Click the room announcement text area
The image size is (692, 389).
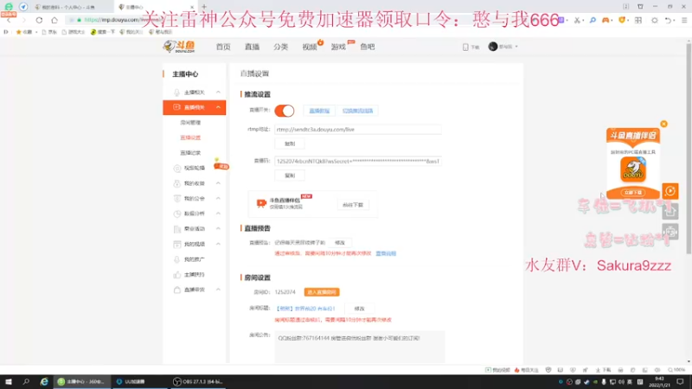click(360, 347)
